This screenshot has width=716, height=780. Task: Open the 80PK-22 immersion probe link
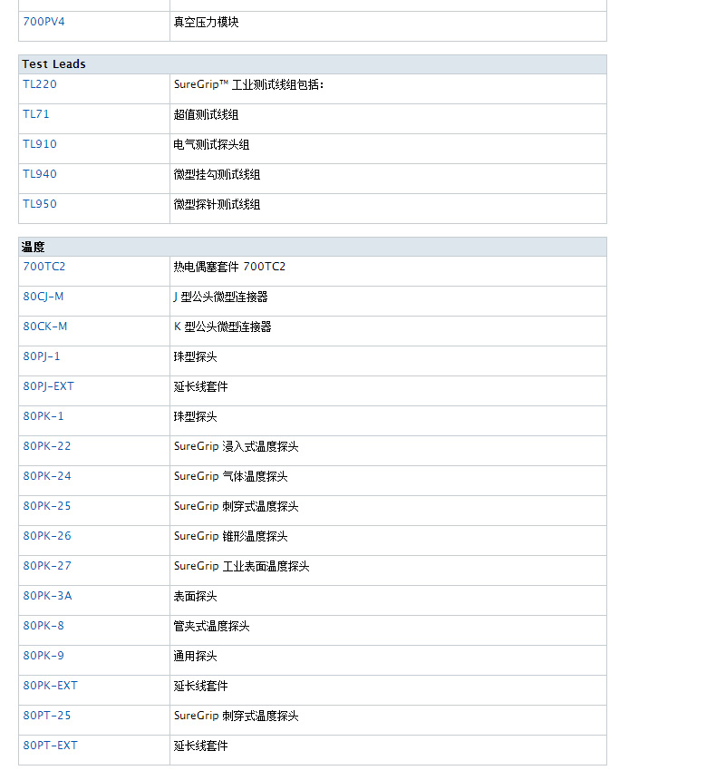46,446
